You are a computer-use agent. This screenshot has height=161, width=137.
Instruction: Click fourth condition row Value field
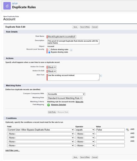click(110, 142)
